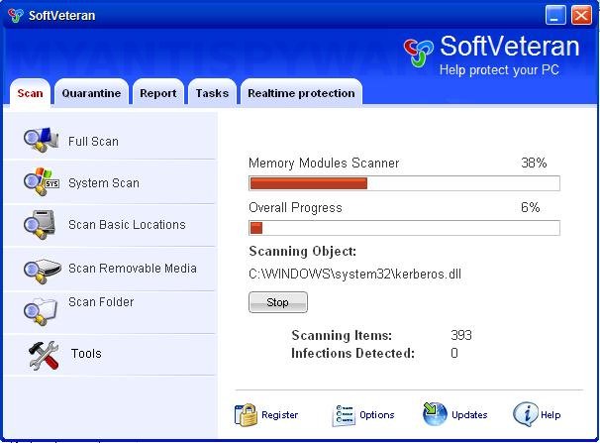Click the Updates globe icon
The width and height of the screenshot is (600, 443).
coord(435,414)
